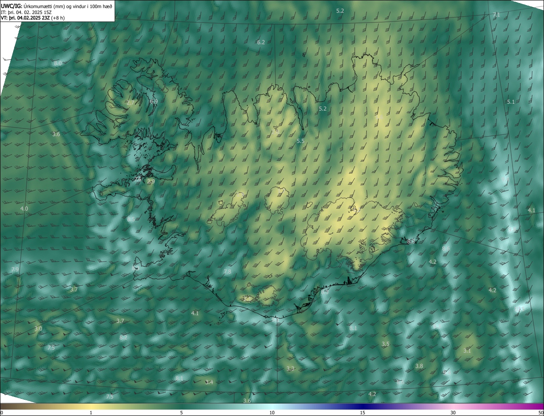Click the 7.9 value label on the map

click(x=15, y=270)
